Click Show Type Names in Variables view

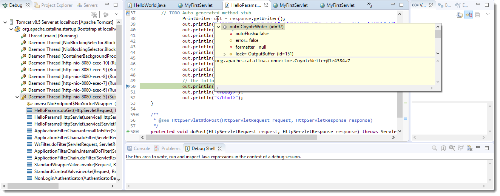pos(460,14)
